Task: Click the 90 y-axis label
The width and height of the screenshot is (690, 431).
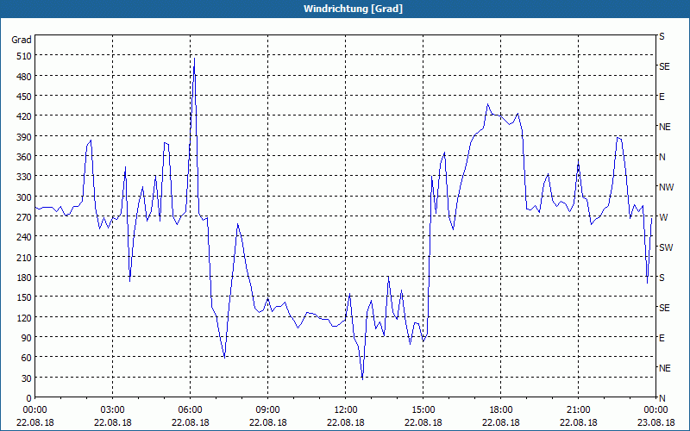Action: coord(27,338)
